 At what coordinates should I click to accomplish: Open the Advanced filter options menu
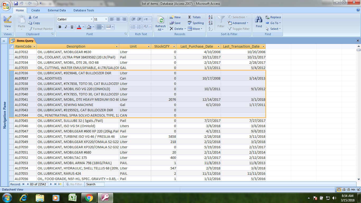238,23
